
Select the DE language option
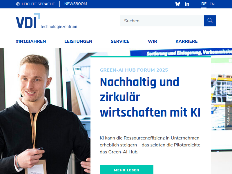point(204,4)
